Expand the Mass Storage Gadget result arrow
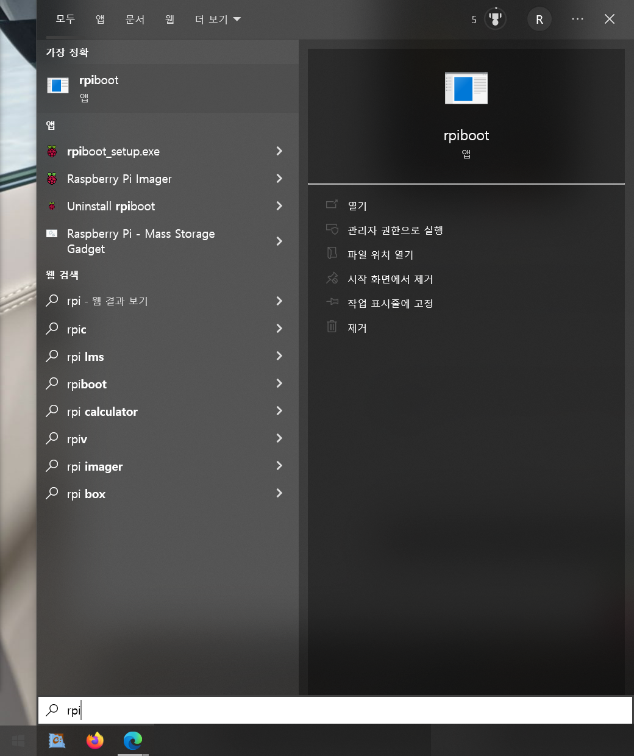Image resolution: width=634 pixels, height=756 pixels. [279, 241]
